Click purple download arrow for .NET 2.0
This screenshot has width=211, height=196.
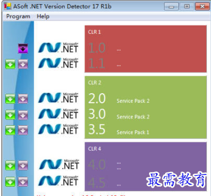click(23, 99)
